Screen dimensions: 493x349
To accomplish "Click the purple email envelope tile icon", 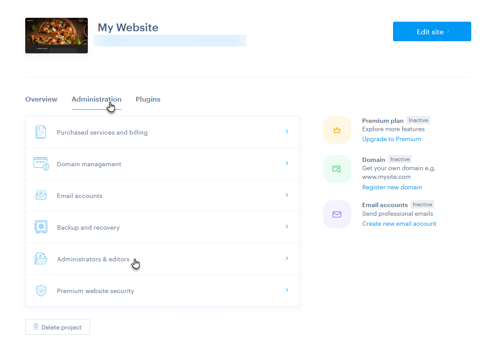I will click(337, 214).
